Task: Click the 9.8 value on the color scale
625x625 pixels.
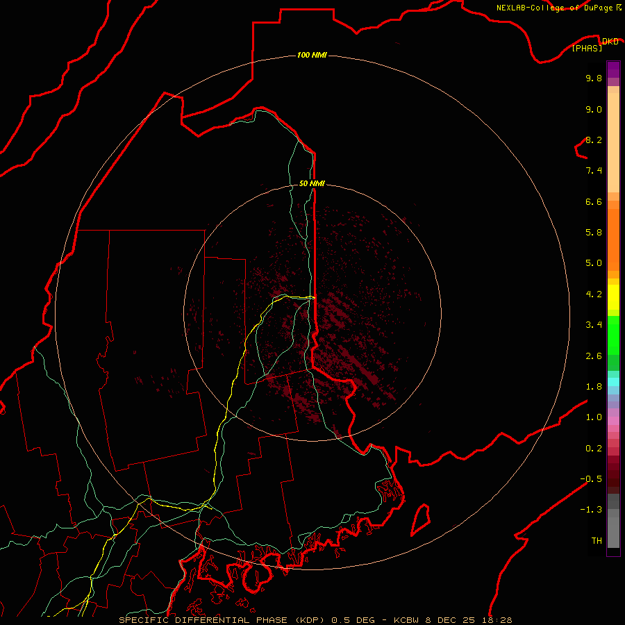Action: point(594,78)
